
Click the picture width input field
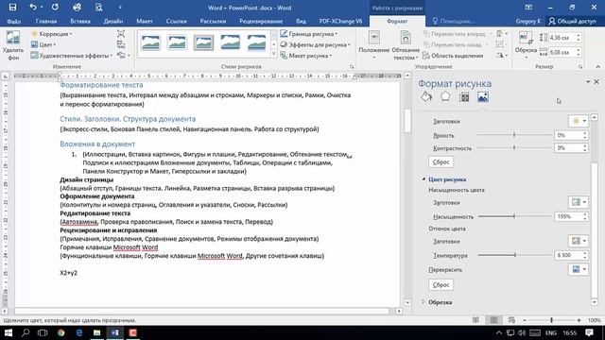click(562, 52)
